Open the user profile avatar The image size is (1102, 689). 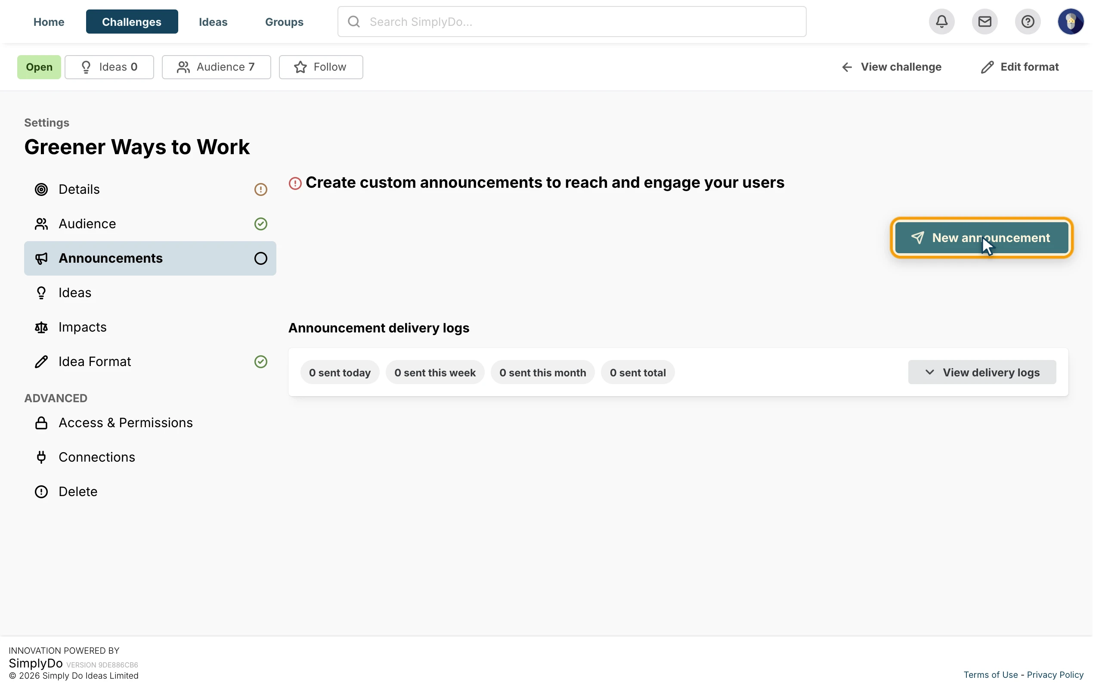pos(1070,22)
